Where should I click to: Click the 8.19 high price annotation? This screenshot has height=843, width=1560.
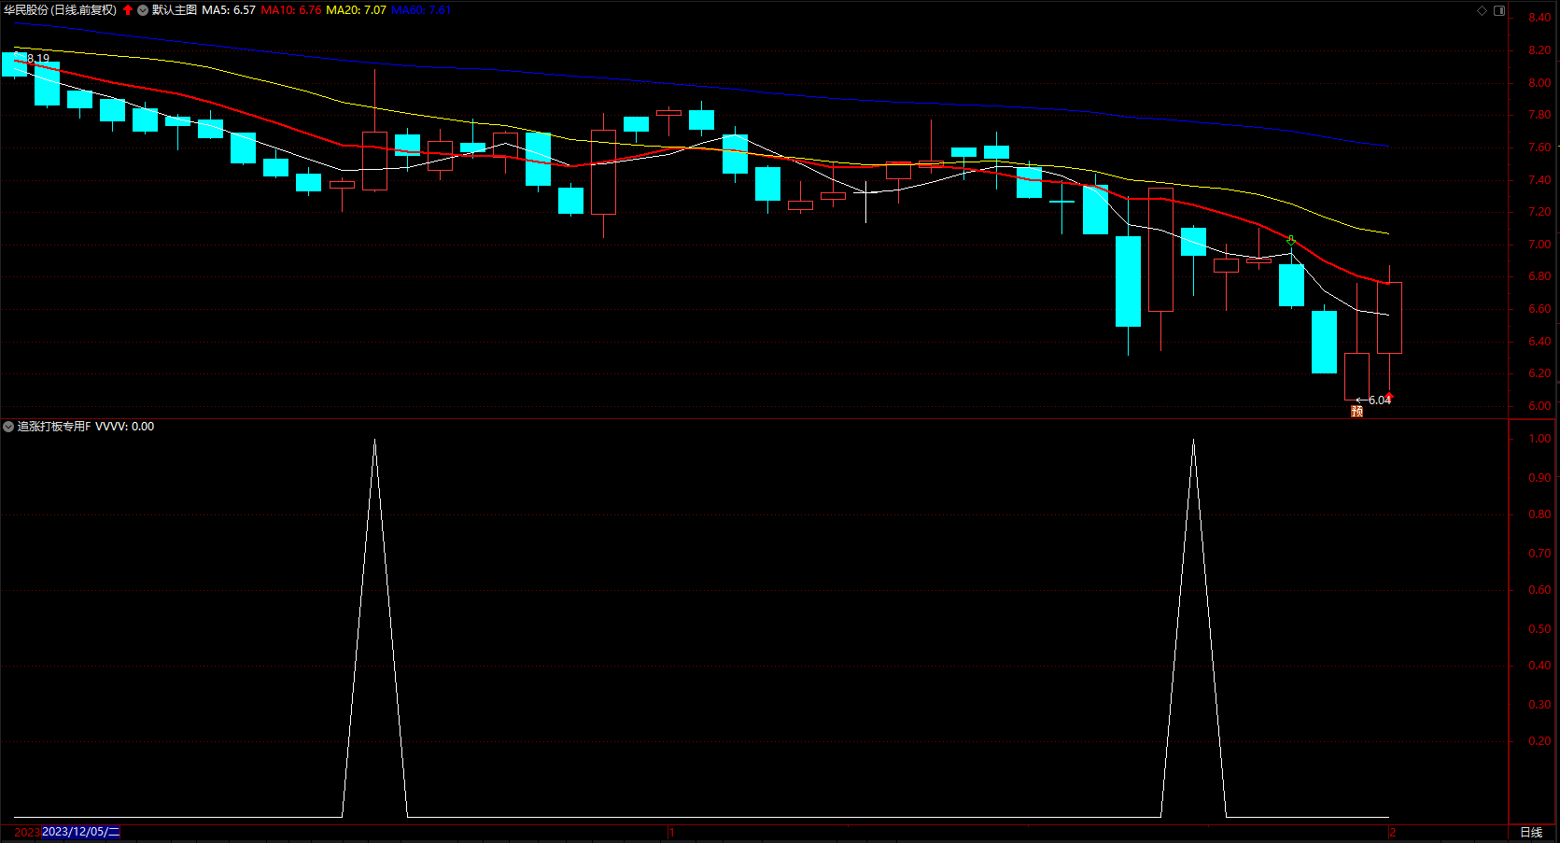(38, 58)
